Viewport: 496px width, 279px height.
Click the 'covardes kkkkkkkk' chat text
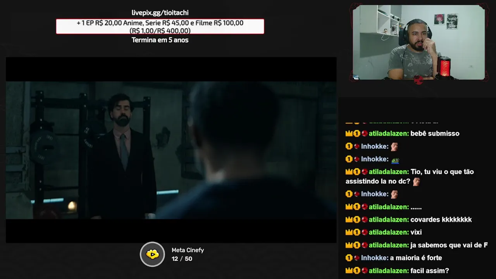coord(441,220)
